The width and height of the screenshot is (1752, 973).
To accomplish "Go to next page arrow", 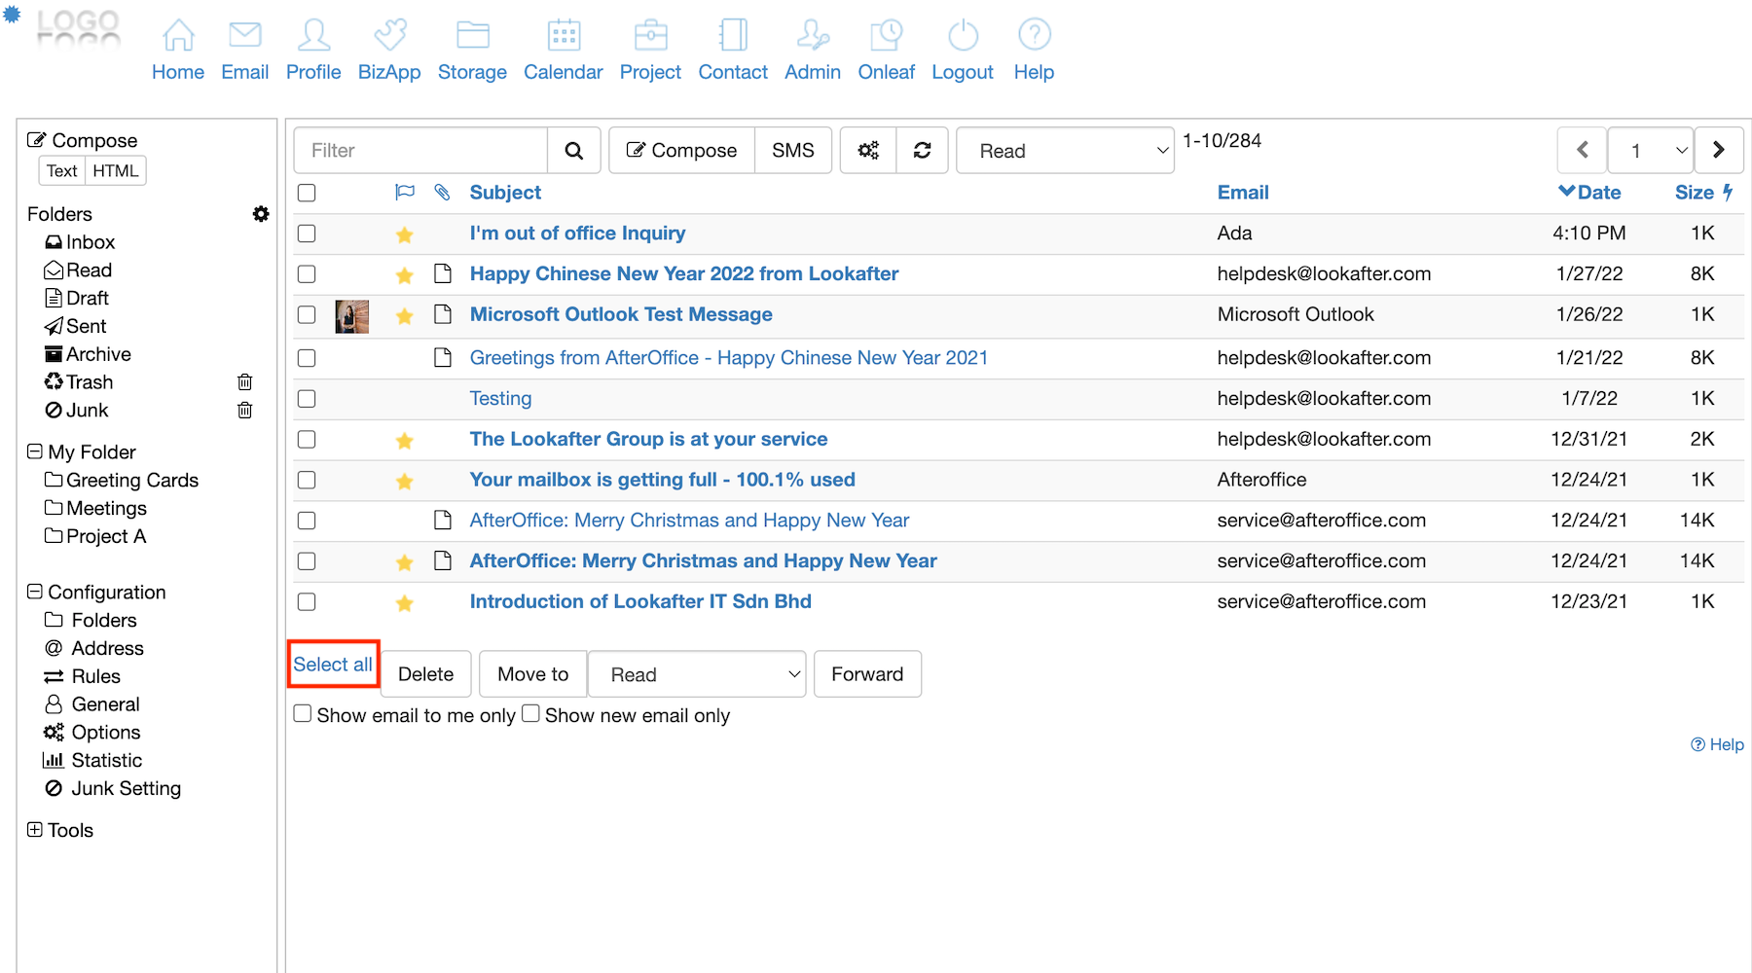I will tap(1718, 151).
